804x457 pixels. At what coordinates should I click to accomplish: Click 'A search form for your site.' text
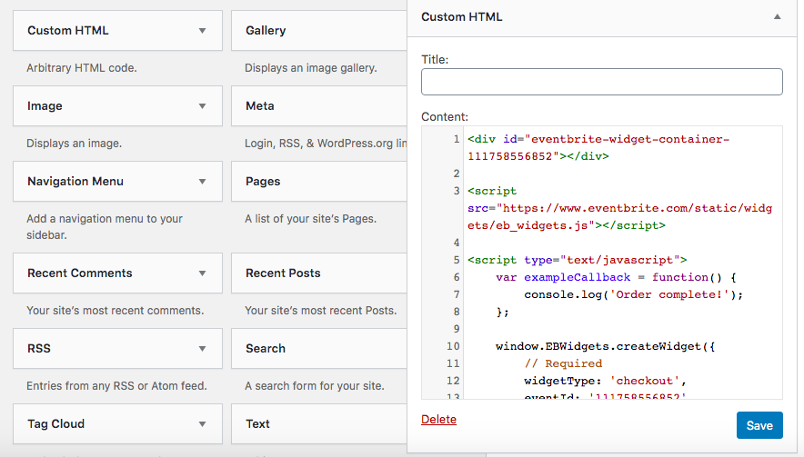(x=315, y=386)
